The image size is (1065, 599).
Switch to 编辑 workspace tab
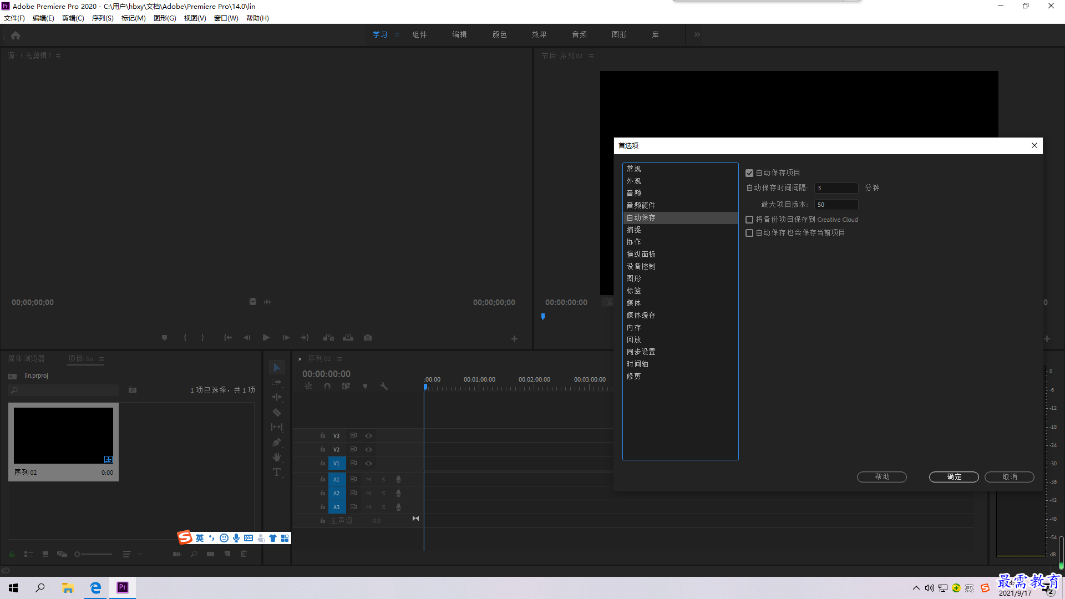pyautogui.click(x=459, y=34)
